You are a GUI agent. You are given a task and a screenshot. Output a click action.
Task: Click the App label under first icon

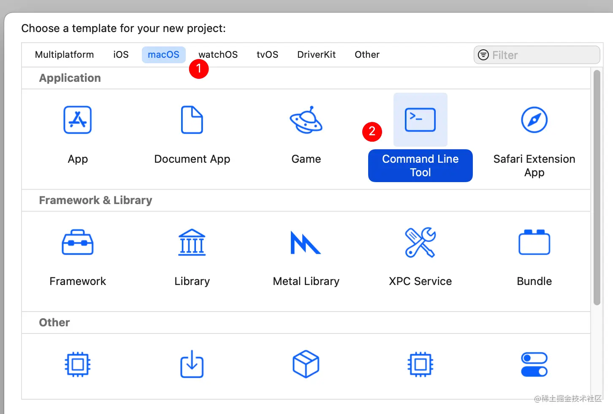pos(78,159)
